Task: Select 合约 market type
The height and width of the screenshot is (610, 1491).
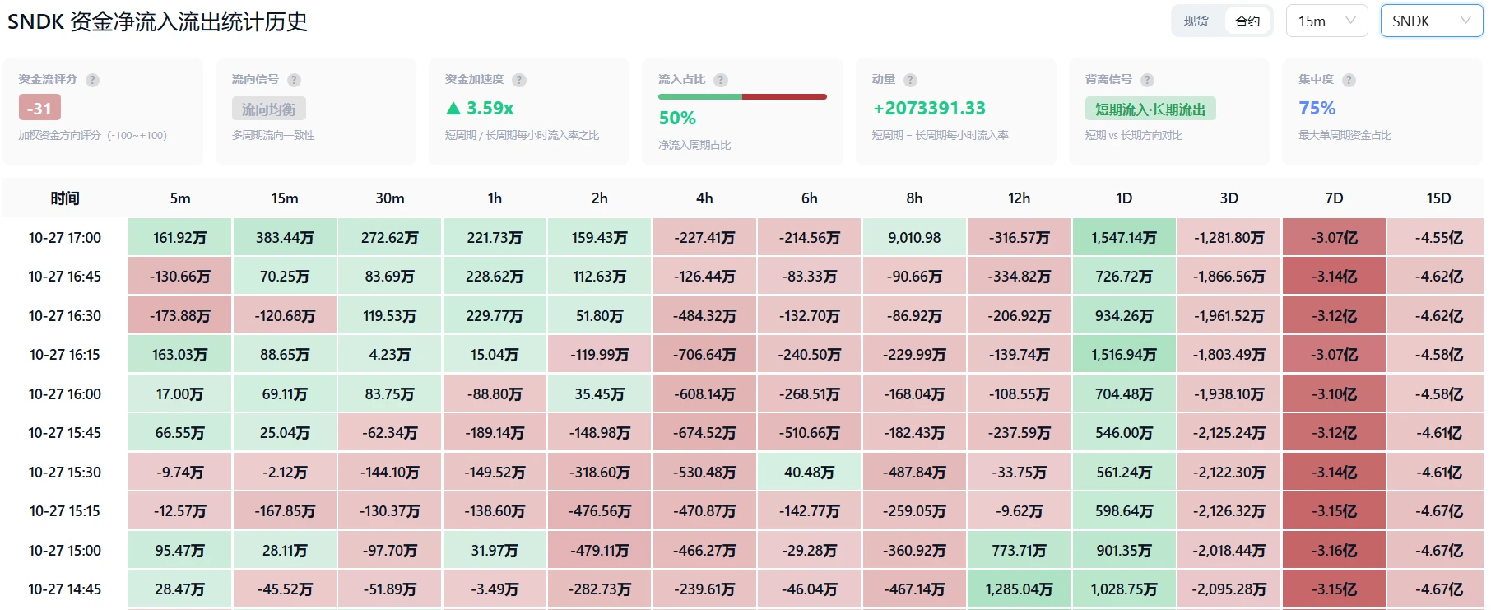Action: (1247, 21)
